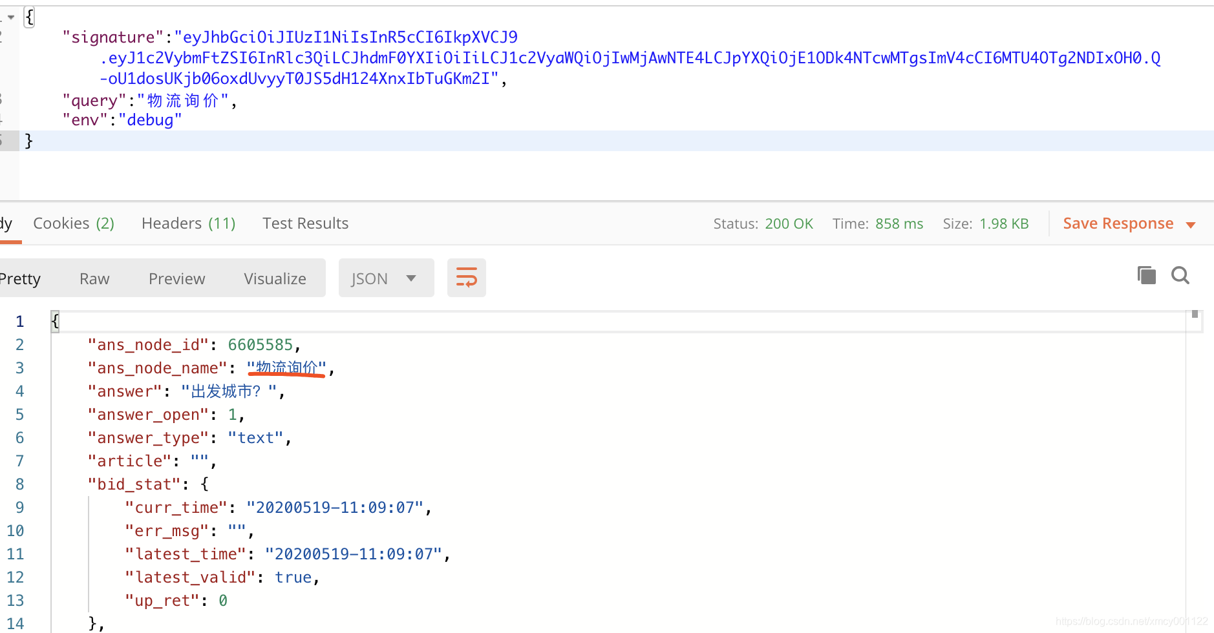Click the curr_time value 20200519-11:09:07
1214x633 pixels.
(x=335, y=508)
